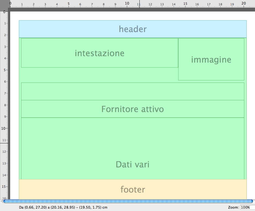255x211 pixels.
Task: Select the blue header section
Action: [x=133, y=29]
